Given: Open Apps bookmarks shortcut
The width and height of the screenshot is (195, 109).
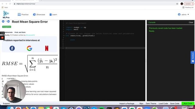Looking at the screenshot, I should 5,7.
